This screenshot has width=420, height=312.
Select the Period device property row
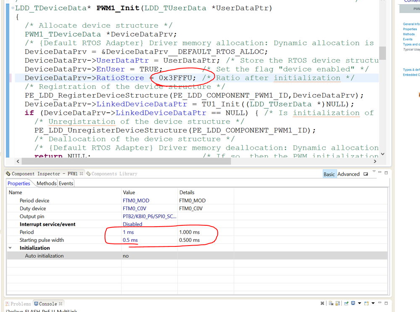(197, 201)
